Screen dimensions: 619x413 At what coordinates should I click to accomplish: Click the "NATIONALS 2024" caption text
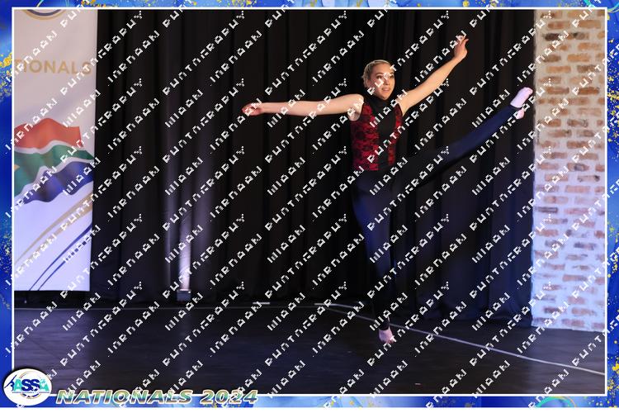pos(157,396)
